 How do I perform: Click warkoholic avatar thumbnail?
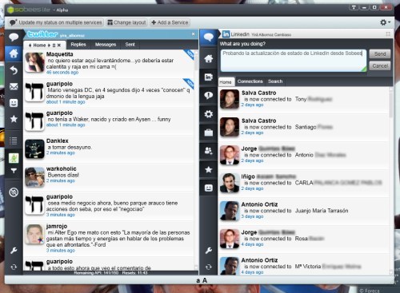[34, 177]
